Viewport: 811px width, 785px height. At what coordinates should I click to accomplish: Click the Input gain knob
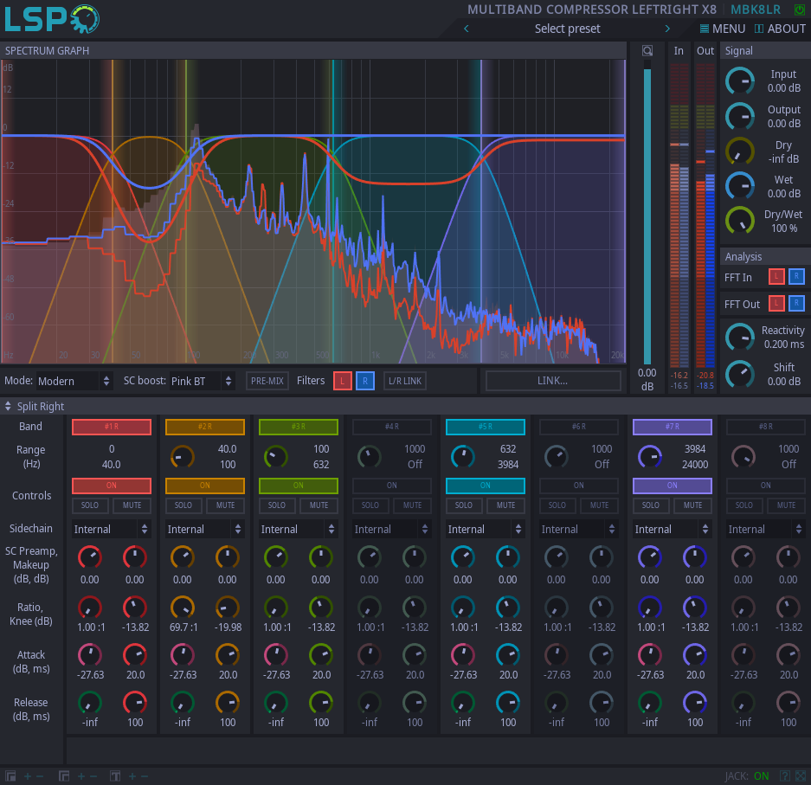click(739, 81)
